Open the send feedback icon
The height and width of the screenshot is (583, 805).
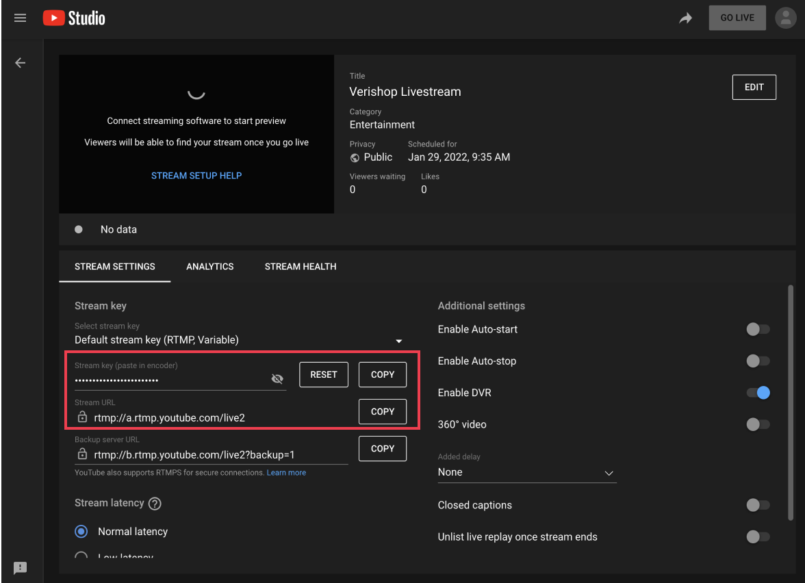point(20,568)
